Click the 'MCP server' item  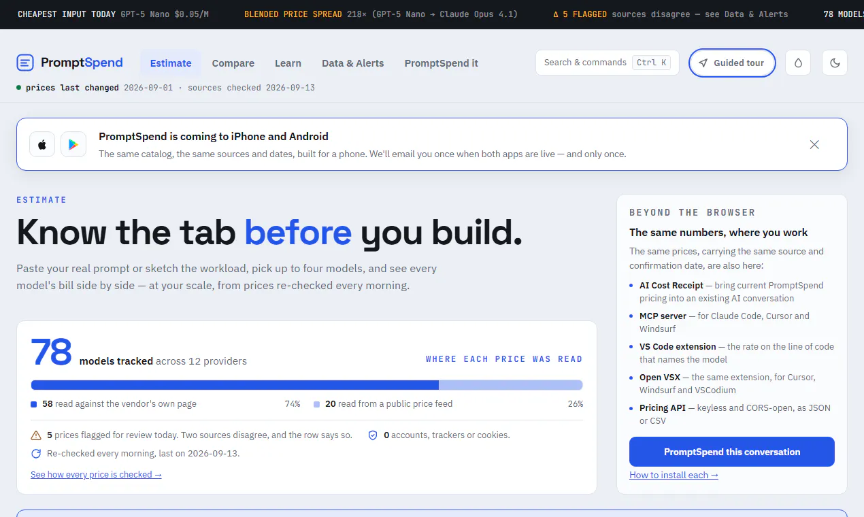pyautogui.click(x=737, y=322)
